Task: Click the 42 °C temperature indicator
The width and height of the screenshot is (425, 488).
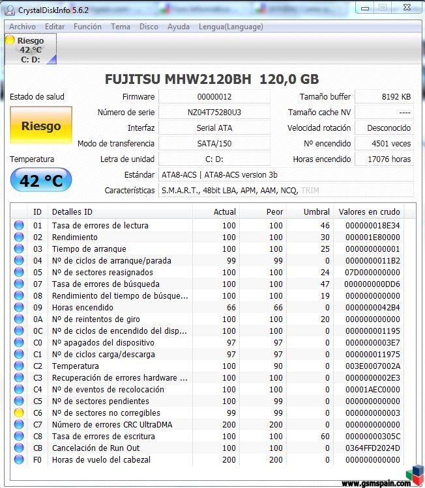Action: 41,180
